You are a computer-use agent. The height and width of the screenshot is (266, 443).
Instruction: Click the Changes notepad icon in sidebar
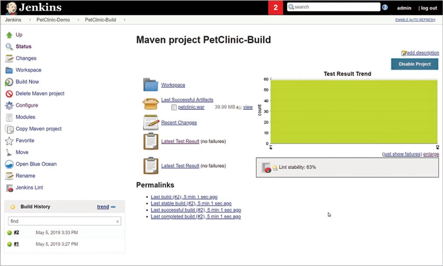9,59
